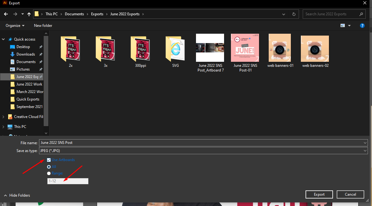Image resolution: width=372 pixels, height=206 pixels.
Task: Click the search magnifier in the search box
Action: (361, 14)
